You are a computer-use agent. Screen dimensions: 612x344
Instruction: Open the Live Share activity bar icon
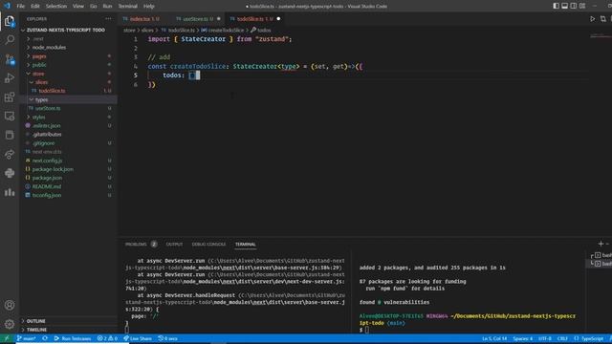click(10, 155)
